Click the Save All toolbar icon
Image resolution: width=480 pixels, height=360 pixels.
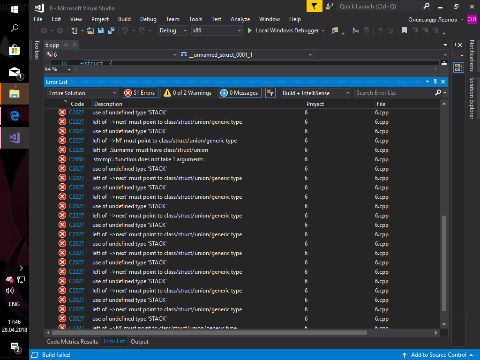point(111,30)
